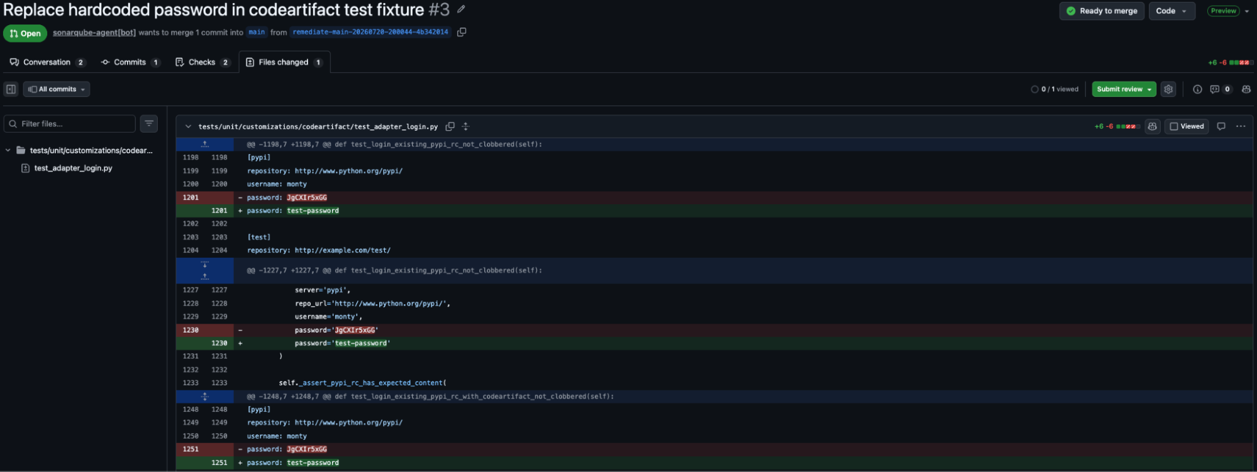Click the removed line "password='JgCXIr5xGG'"
The width and height of the screenshot is (1257, 472).
pyautogui.click(x=336, y=330)
